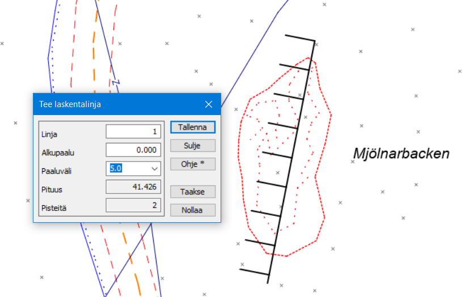Click the Tallenna button
This screenshot has width=469, height=297.
point(193,127)
